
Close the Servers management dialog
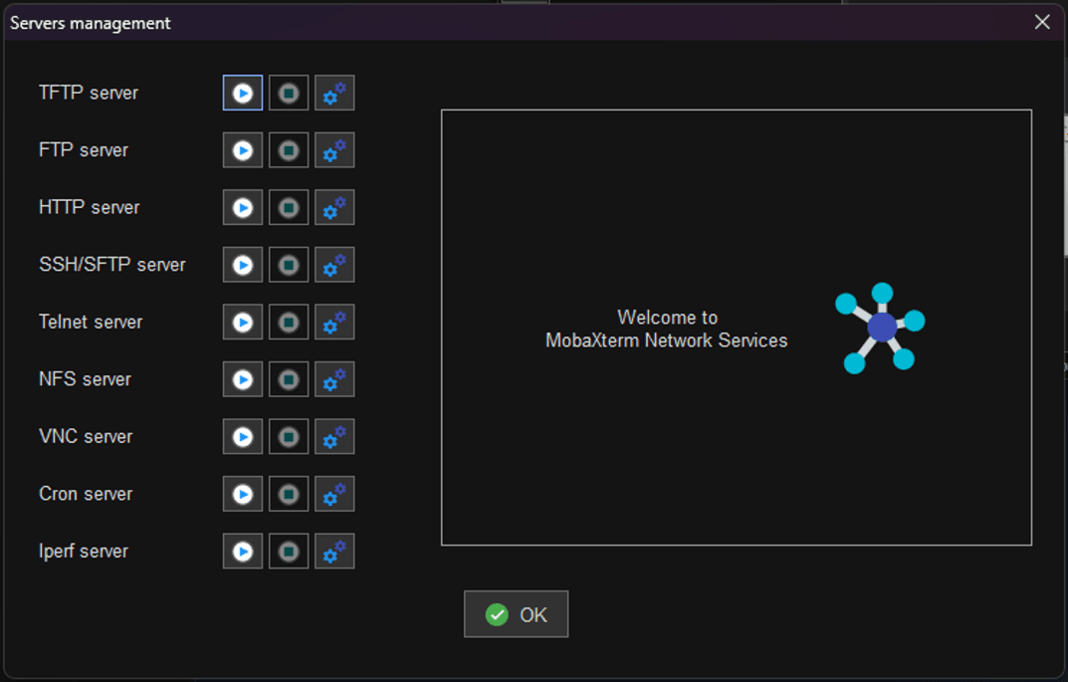[x=1042, y=22]
